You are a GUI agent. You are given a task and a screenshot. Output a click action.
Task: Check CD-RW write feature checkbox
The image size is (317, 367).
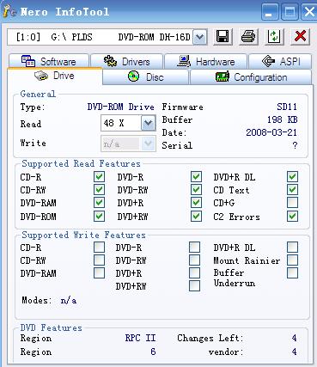pyautogui.click(x=99, y=260)
